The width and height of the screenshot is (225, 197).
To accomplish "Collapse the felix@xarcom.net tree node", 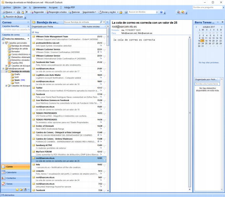I will click(x=3, y=69).
